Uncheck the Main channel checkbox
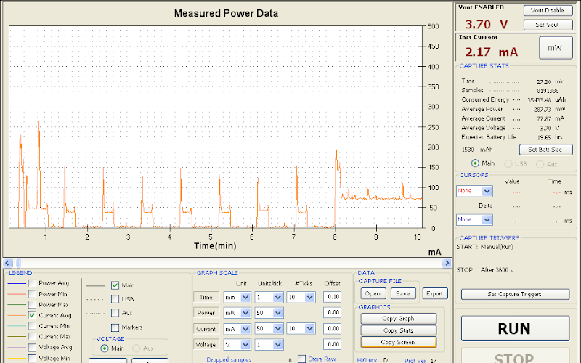This screenshot has height=363, width=581. point(115,285)
